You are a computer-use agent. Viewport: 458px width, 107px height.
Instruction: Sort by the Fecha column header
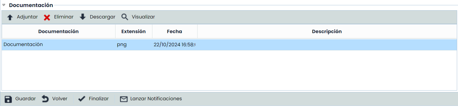[175, 31]
